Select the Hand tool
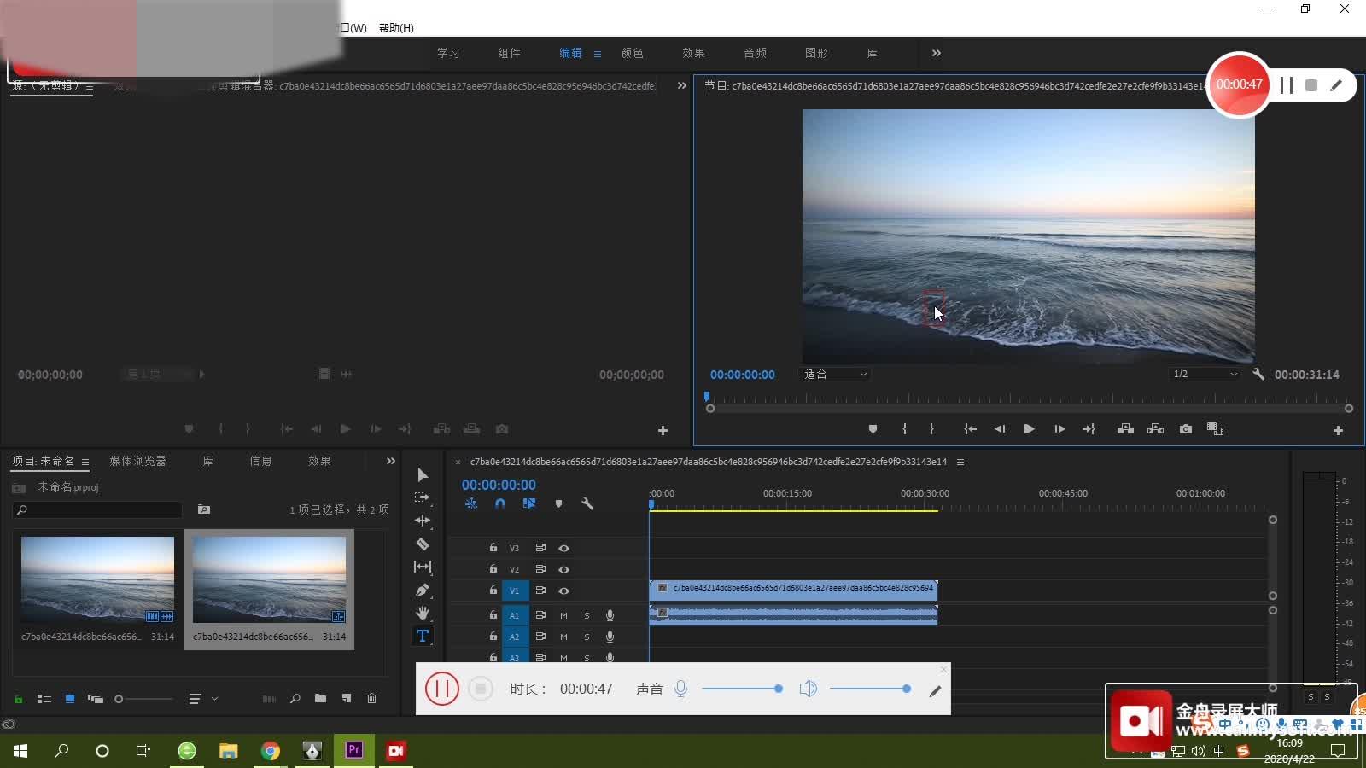The width and height of the screenshot is (1366, 768). tap(423, 613)
